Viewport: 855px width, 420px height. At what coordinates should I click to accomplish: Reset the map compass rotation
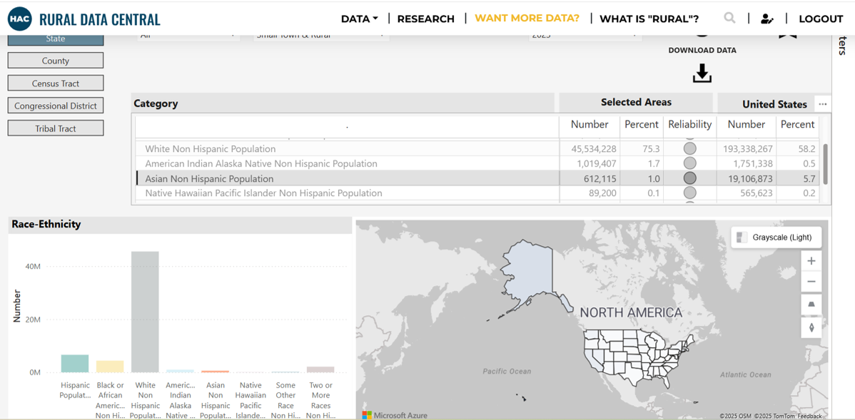[811, 328]
